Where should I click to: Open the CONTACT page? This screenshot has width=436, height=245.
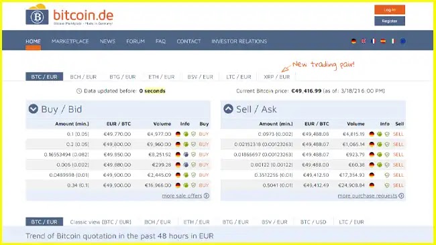pyautogui.click(x=188, y=42)
